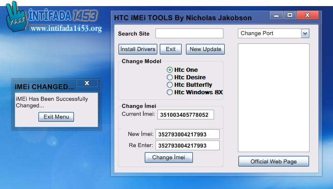Click the Exit button beside Install Drivers
333x189 pixels.
(170, 49)
